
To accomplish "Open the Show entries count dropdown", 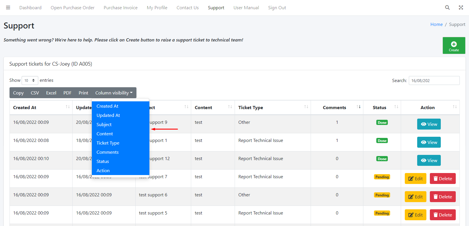I will [x=30, y=80].
